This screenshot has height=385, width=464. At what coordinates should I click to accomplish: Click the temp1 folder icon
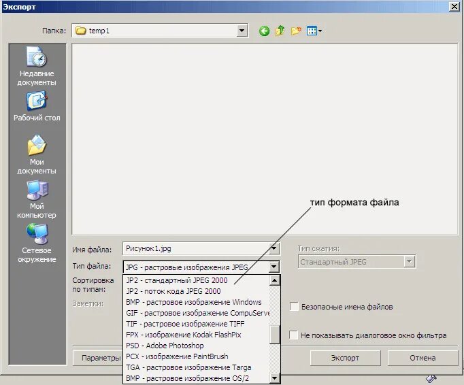coord(80,31)
